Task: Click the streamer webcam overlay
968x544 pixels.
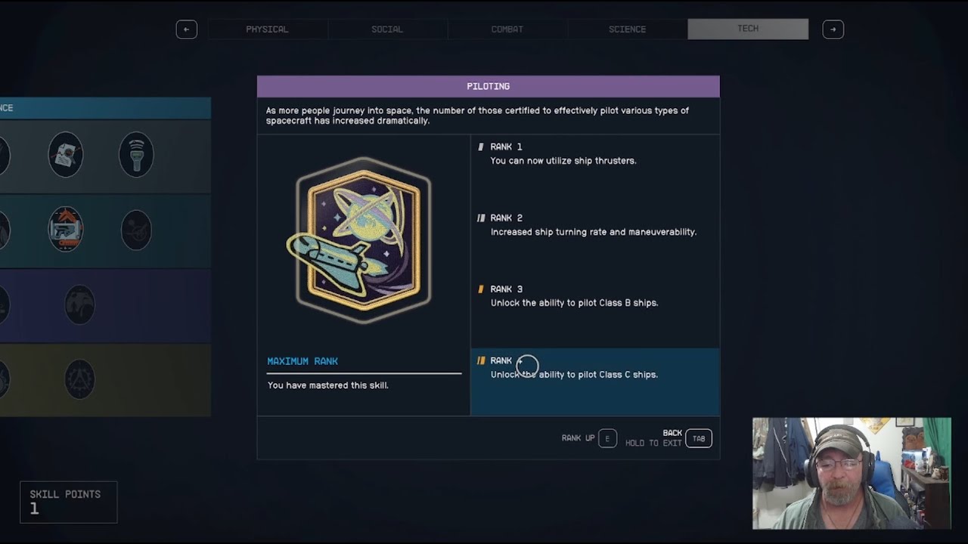Action: (x=852, y=473)
